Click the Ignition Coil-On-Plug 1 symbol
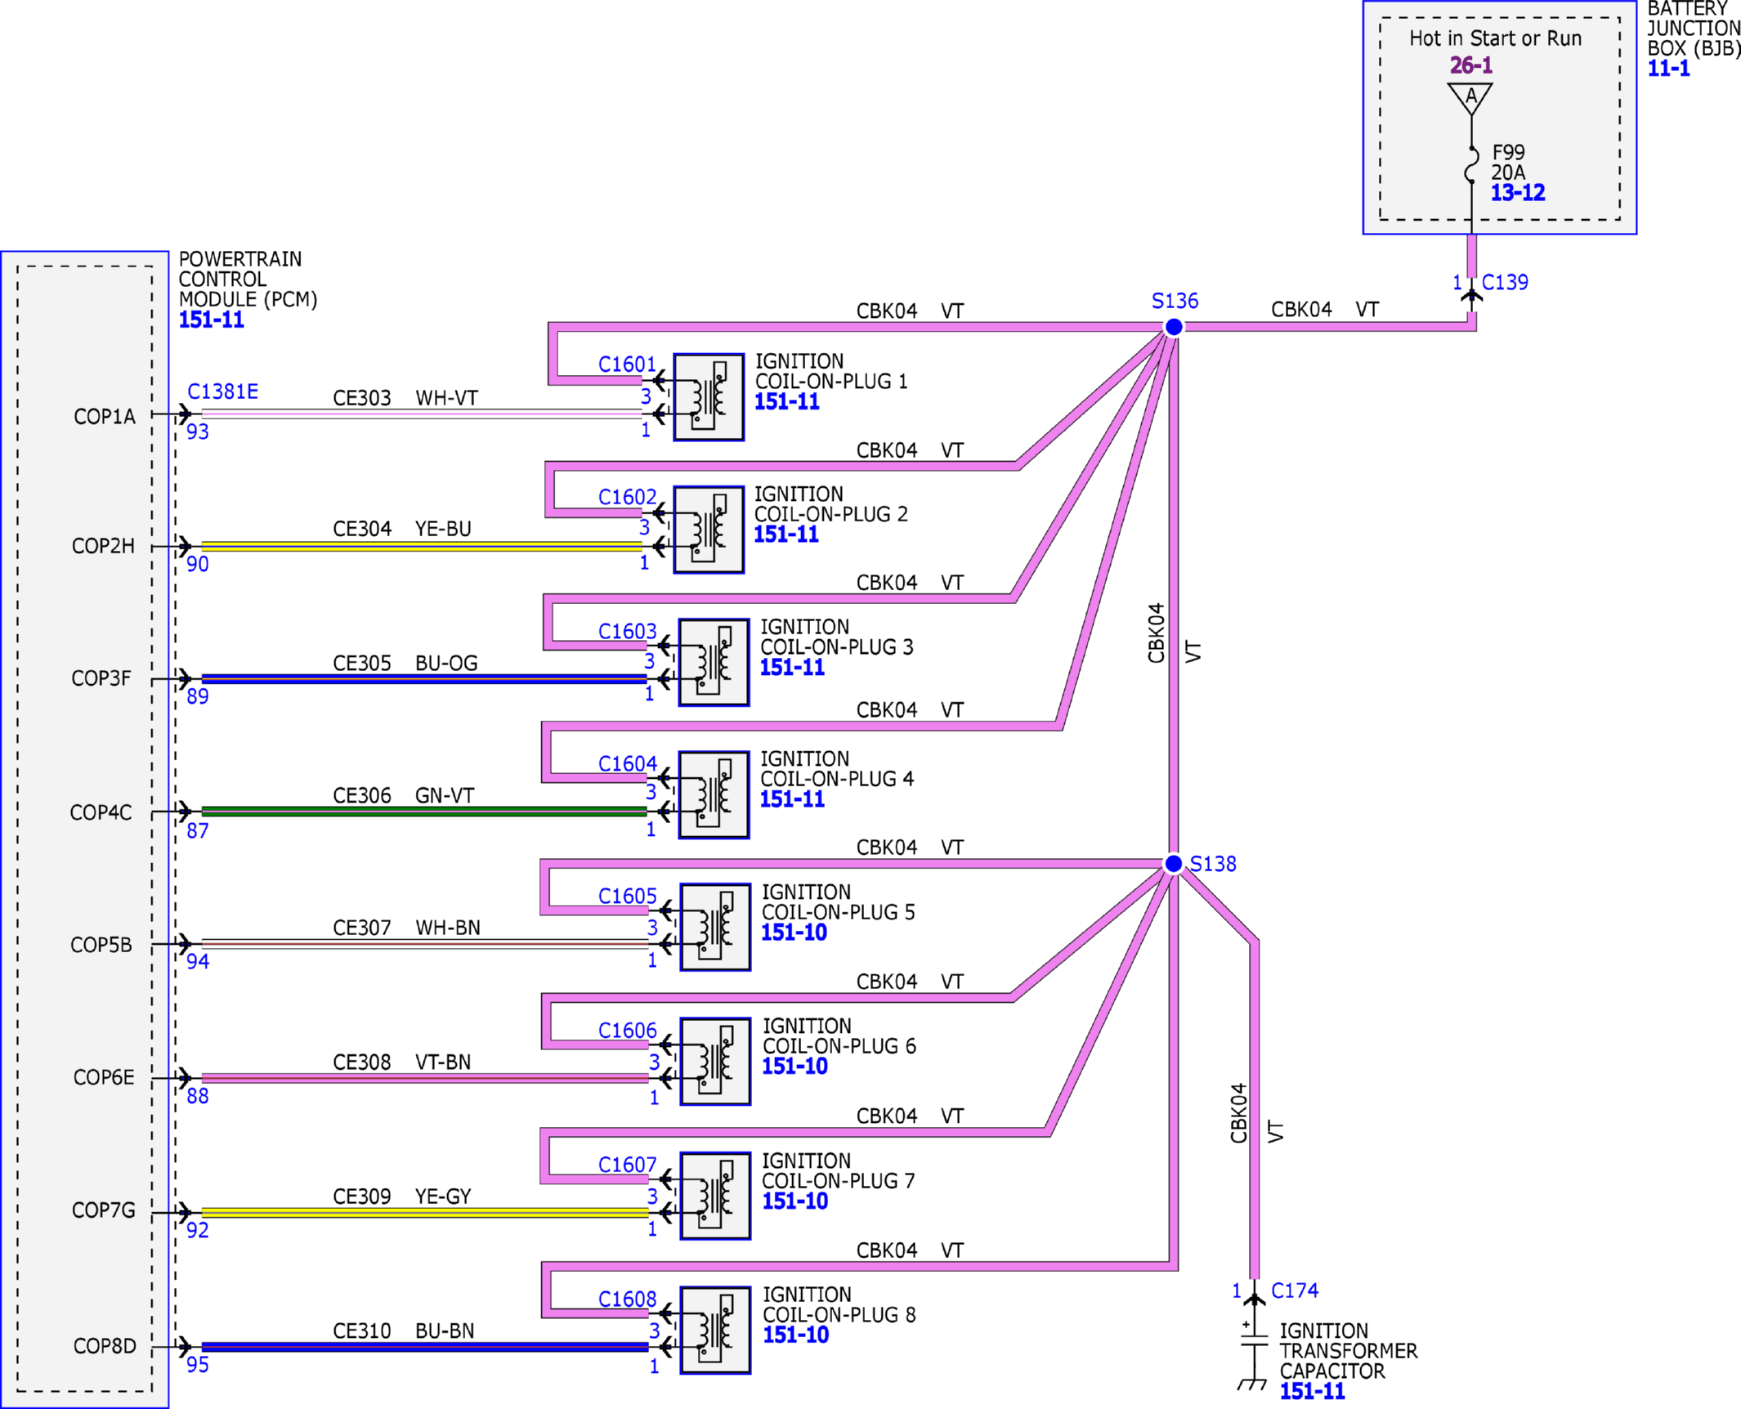 point(709,397)
